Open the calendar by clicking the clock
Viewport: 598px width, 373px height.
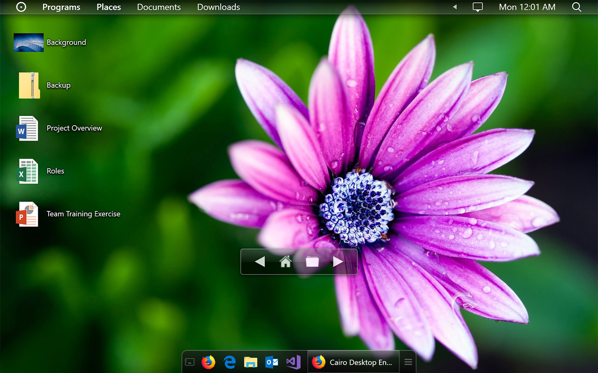pos(527,7)
